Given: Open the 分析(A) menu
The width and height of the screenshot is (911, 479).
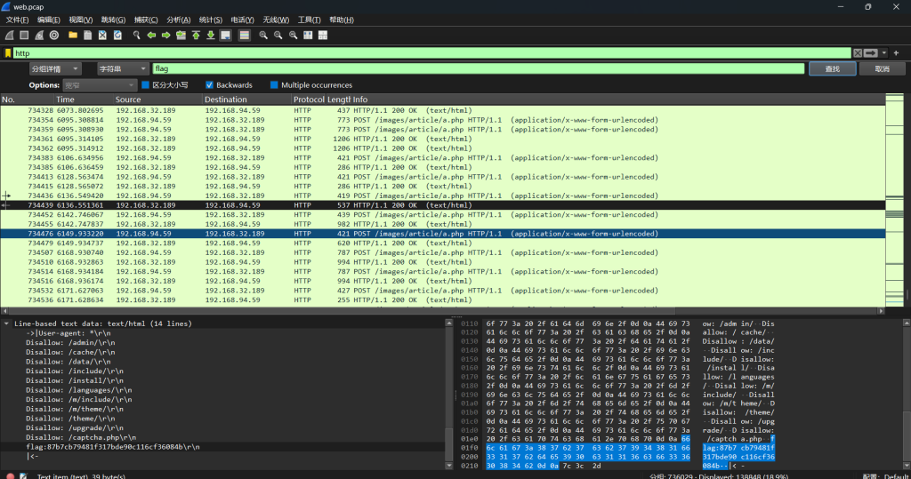Looking at the screenshot, I should (179, 20).
